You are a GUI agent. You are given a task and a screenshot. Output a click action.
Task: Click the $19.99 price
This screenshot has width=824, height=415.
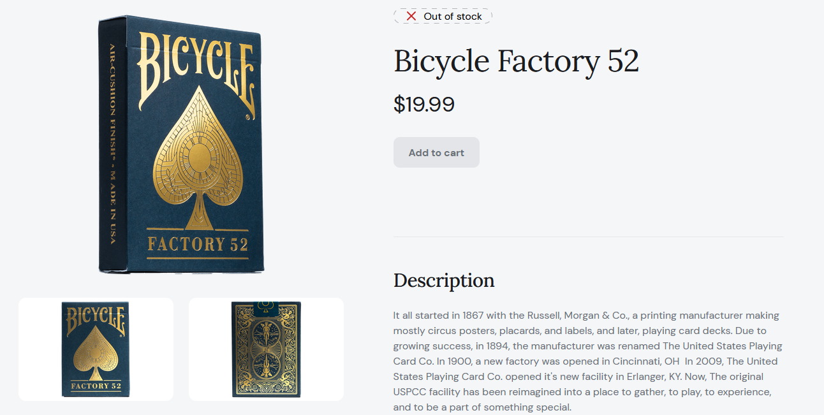pyautogui.click(x=424, y=104)
